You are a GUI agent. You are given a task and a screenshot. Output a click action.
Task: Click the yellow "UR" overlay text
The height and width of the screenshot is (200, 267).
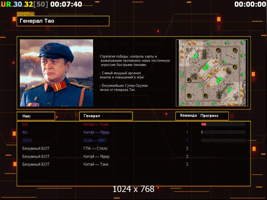tap(6, 4)
